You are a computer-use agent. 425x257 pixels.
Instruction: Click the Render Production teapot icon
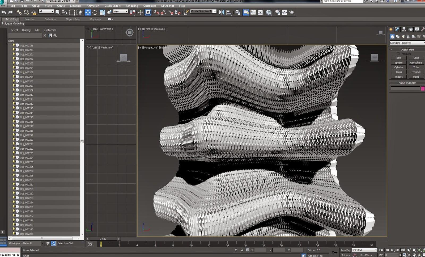tap(292, 12)
